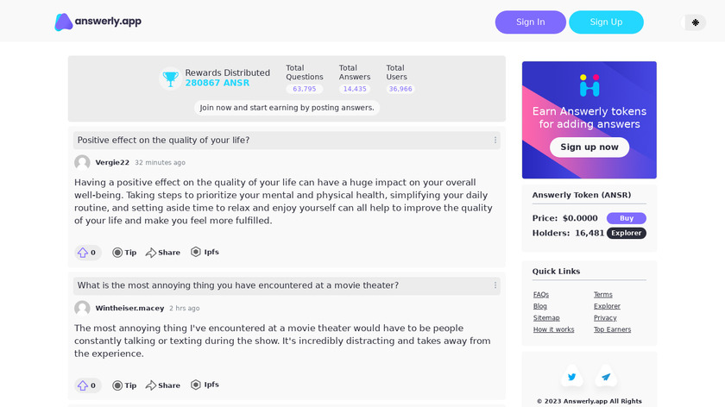Screen dimensions: 725x407
Task: Upvote the movie theater answer
Action: click(83, 385)
